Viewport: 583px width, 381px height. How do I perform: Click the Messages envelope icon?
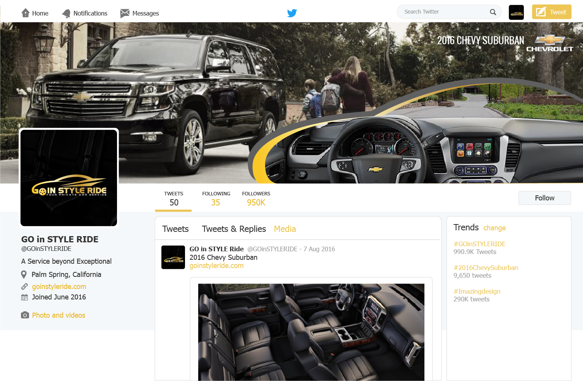125,14
